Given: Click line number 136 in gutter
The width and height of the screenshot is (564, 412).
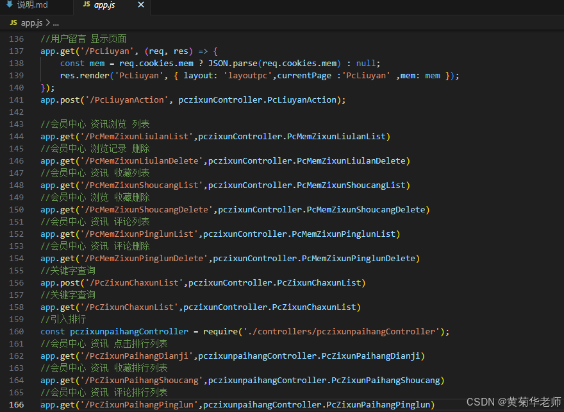Looking at the screenshot, I should pos(17,39).
